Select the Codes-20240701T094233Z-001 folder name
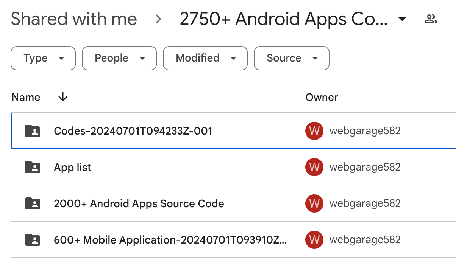The height and width of the screenshot is (273, 456). click(133, 131)
